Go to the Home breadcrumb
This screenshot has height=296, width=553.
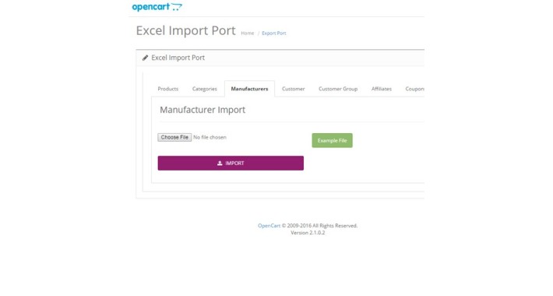(247, 33)
